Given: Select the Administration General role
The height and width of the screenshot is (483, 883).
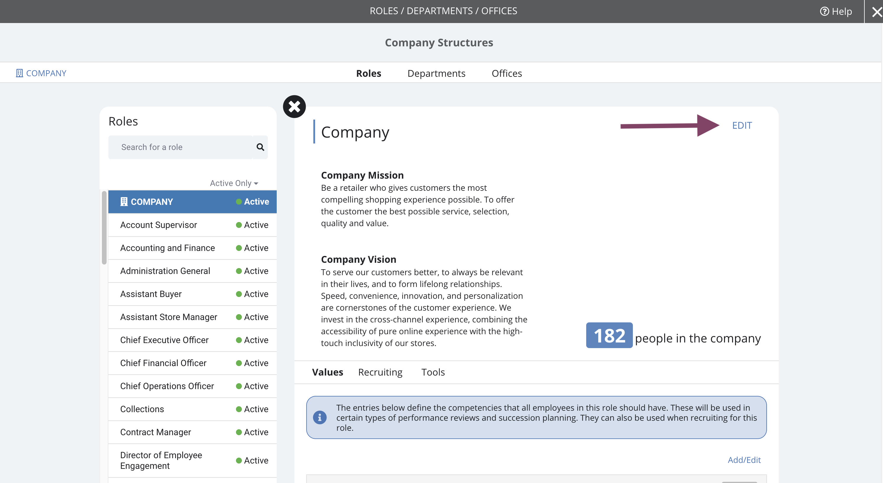Looking at the screenshot, I should [x=192, y=271].
